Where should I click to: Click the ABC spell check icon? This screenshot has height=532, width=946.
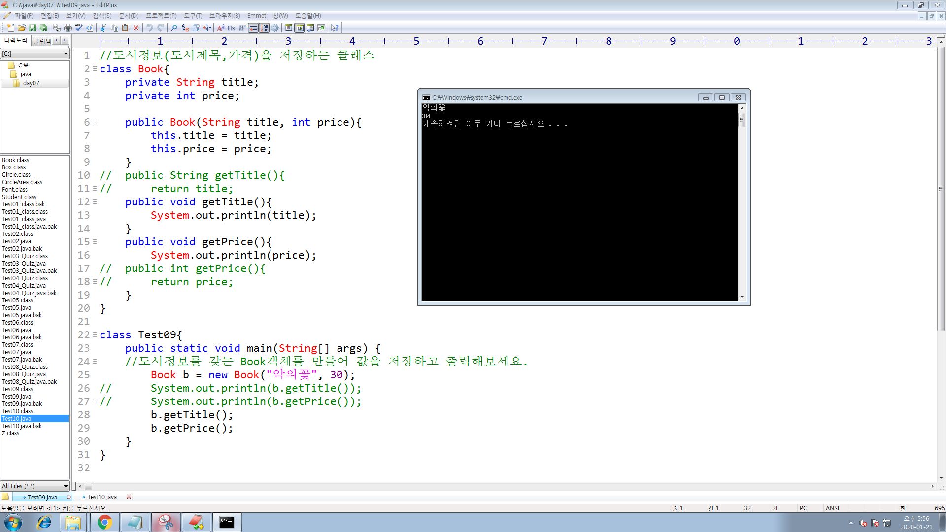click(x=79, y=28)
